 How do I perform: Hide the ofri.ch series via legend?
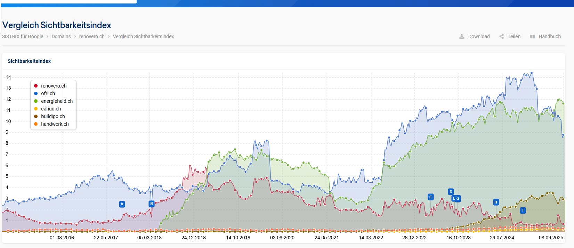48,93
